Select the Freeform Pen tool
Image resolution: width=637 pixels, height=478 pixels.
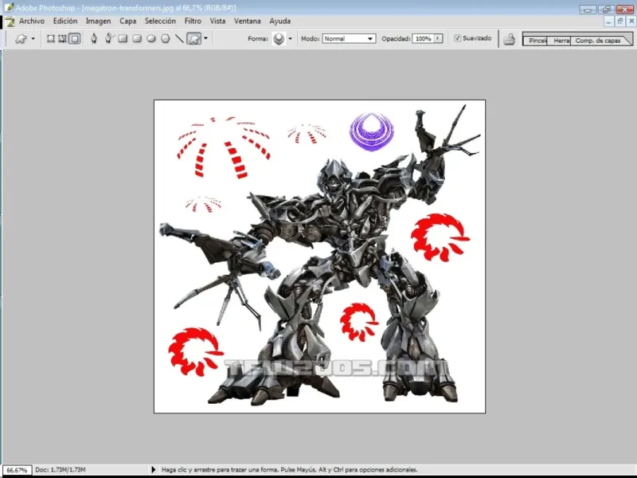[109, 38]
